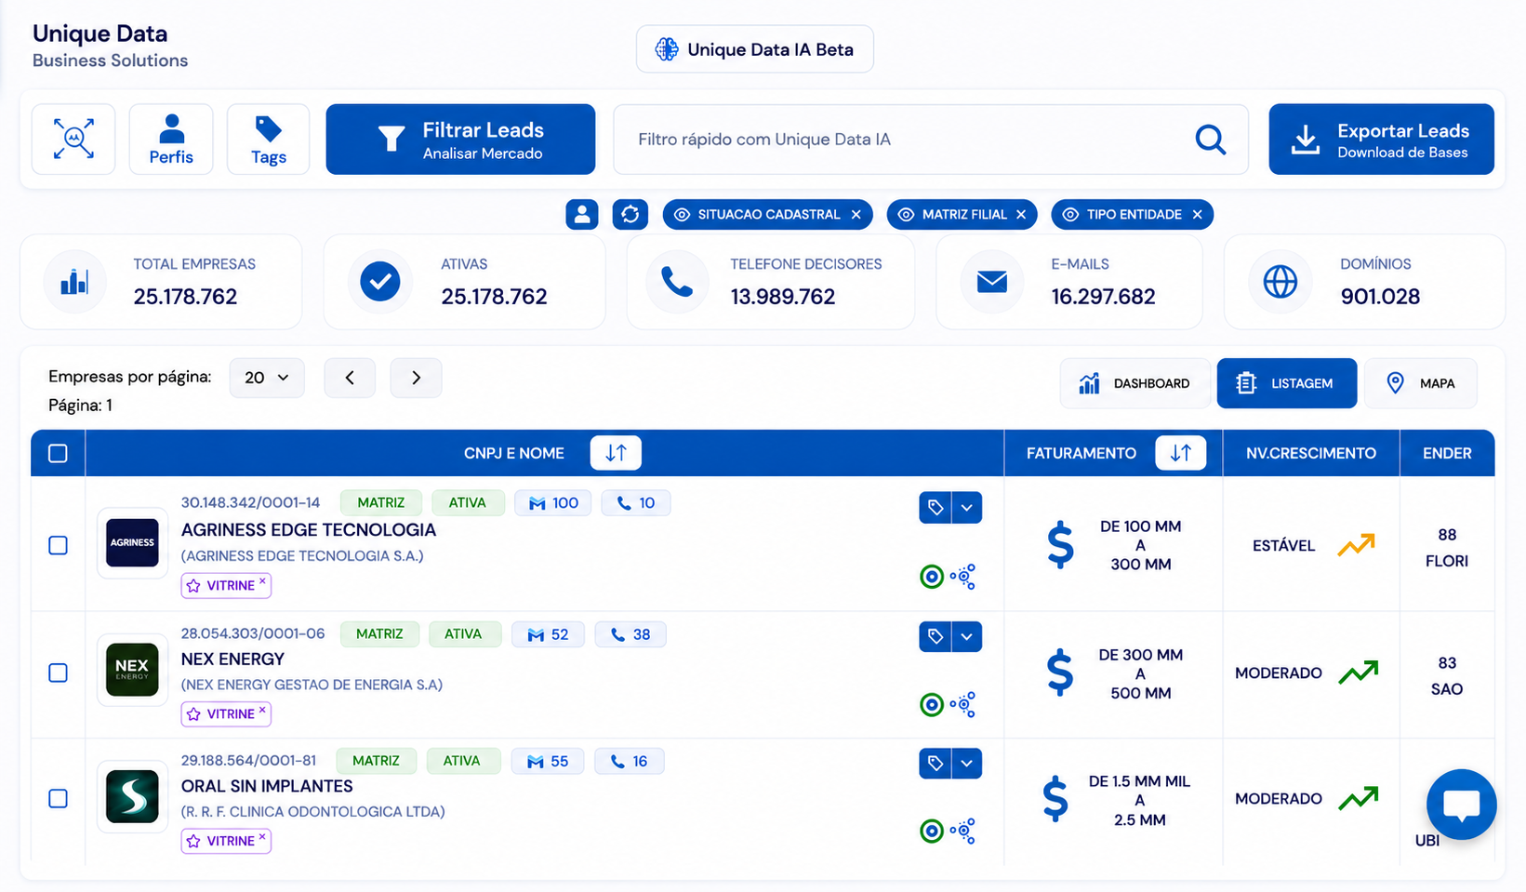Click NEX ENERGY company name
The height and width of the screenshot is (892, 1526).
click(232, 659)
